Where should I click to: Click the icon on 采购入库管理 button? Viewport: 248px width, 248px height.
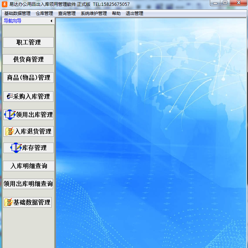click(10, 96)
